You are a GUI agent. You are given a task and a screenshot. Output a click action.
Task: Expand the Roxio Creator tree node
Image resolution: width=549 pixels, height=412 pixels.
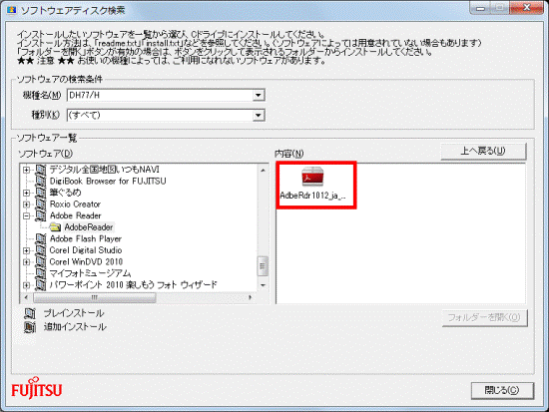click(x=26, y=205)
